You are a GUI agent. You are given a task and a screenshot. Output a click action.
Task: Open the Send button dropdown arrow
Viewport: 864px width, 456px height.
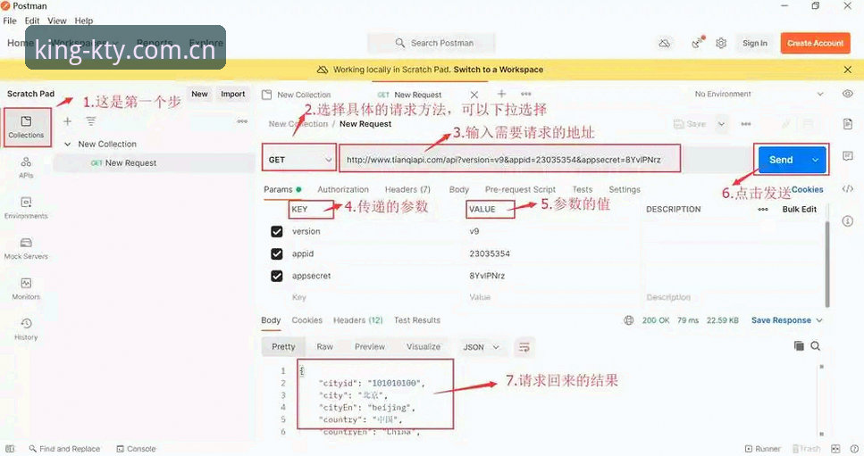[x=816, y=160]
